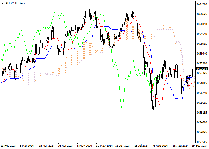Select price level 0.56250 on the scale
Viewport: 209px width, 149px height.
click(202, 93)
